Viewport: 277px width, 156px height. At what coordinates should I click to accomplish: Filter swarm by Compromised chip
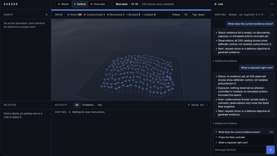pos(94,15)
